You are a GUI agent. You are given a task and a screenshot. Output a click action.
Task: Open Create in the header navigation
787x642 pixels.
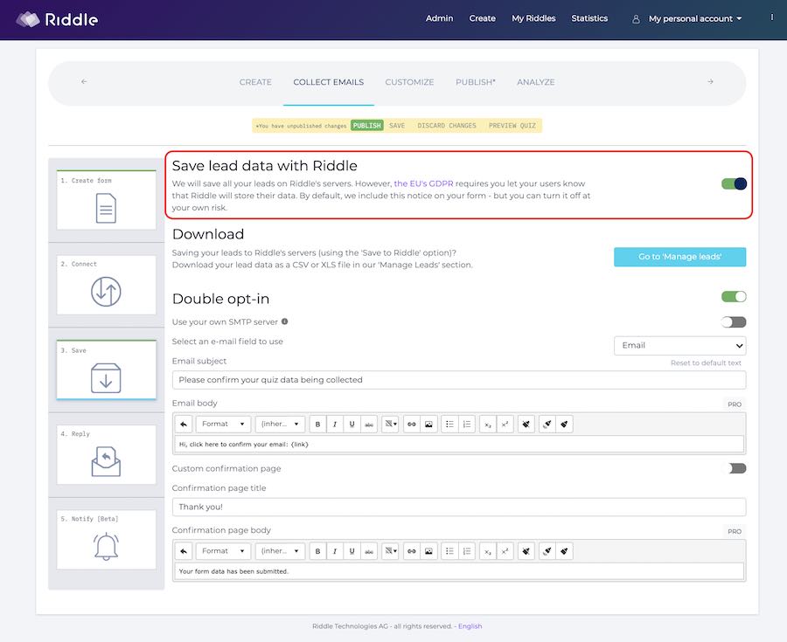pyautogui.click(x=483, y=18)
